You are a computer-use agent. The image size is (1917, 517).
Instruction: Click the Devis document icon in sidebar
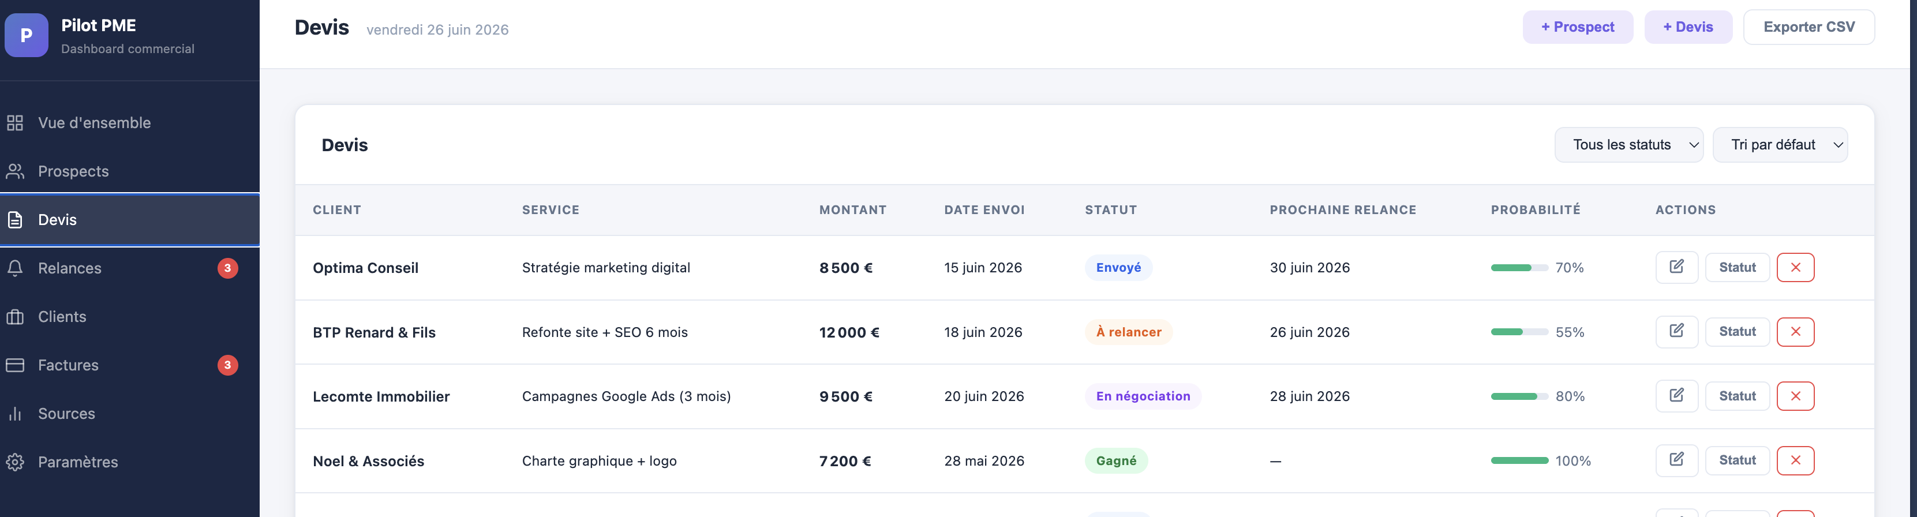point(15,219)
